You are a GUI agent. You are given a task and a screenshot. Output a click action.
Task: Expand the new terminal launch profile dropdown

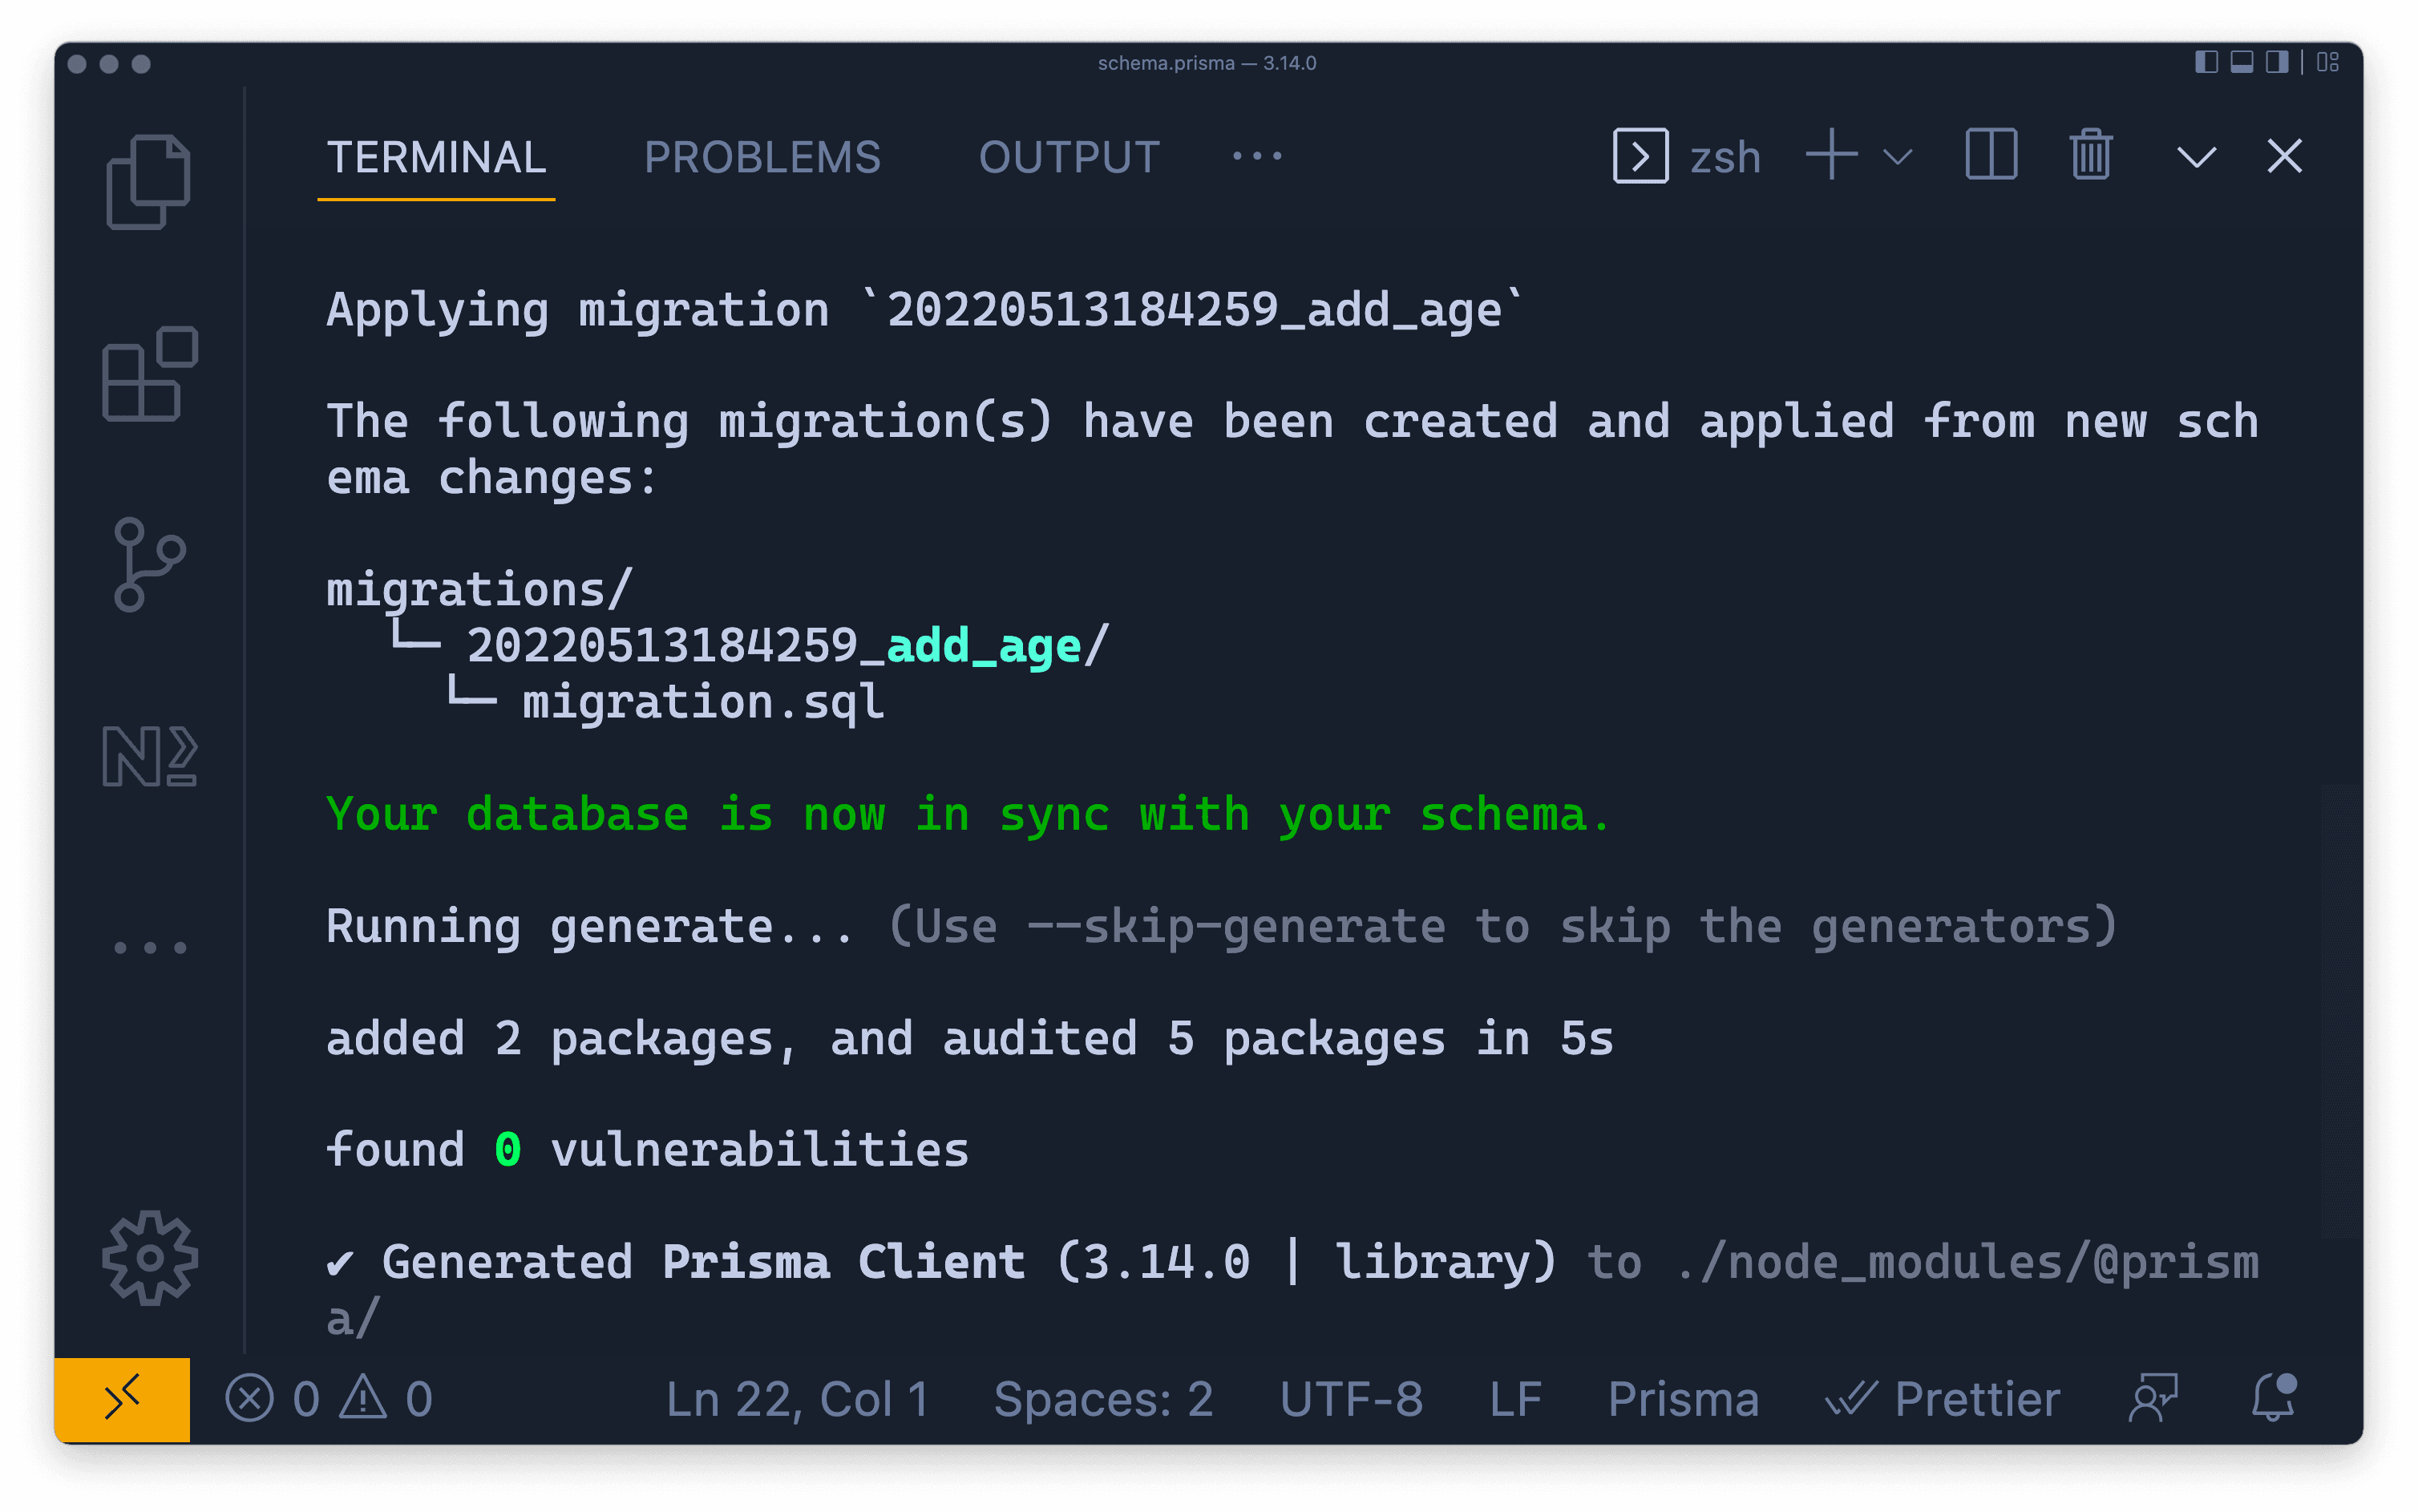(x=1897, y=157)
